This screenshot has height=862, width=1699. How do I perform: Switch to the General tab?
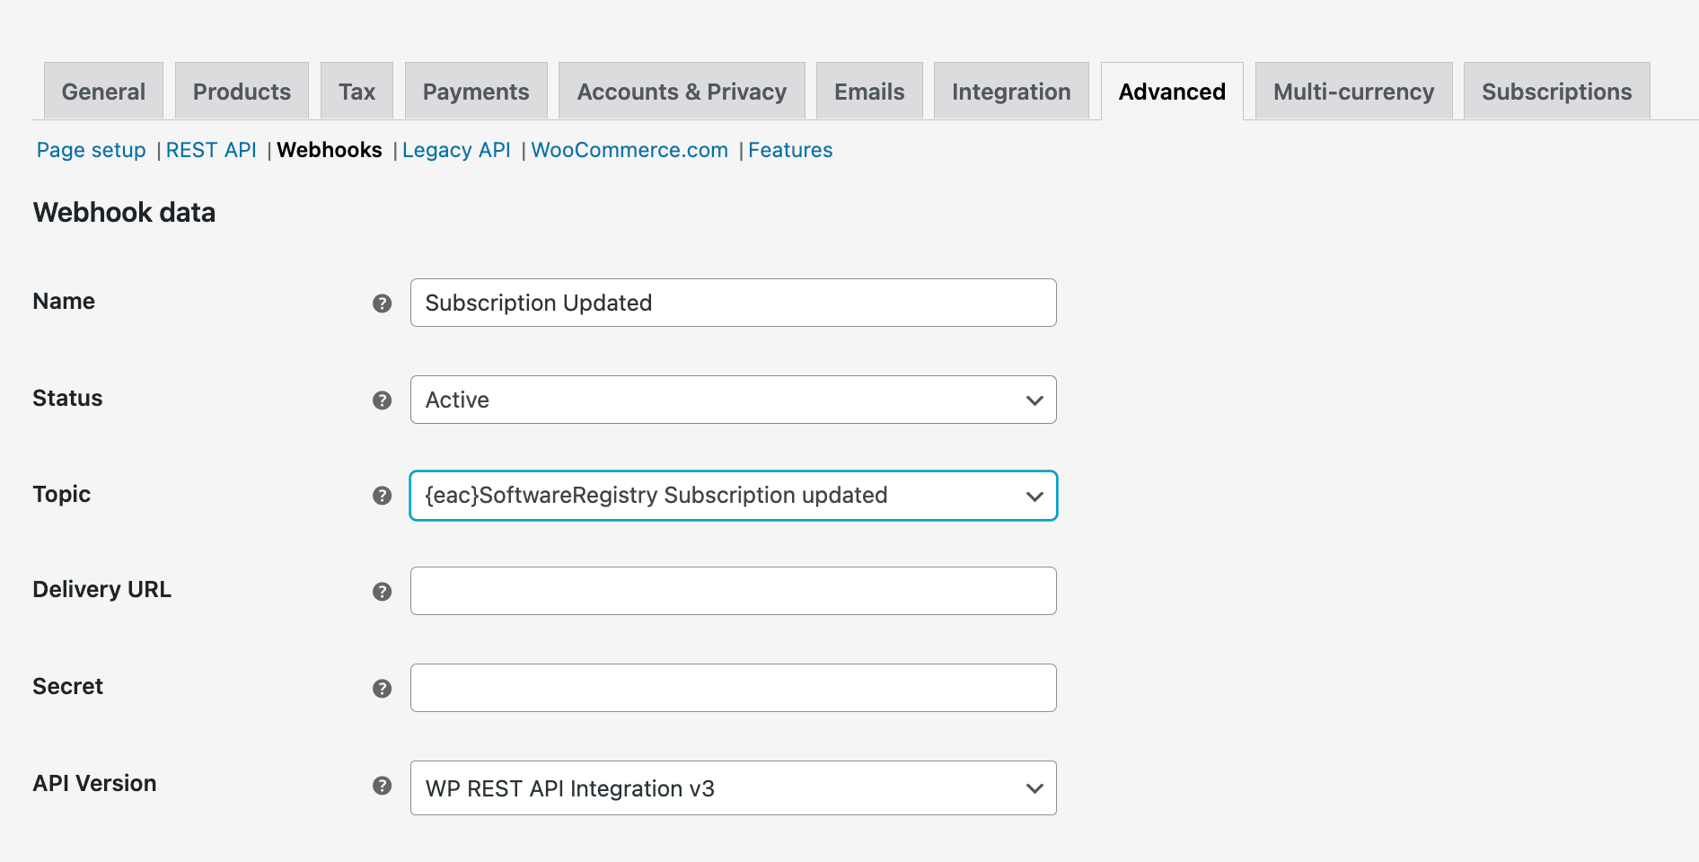(x=103, y=91)
